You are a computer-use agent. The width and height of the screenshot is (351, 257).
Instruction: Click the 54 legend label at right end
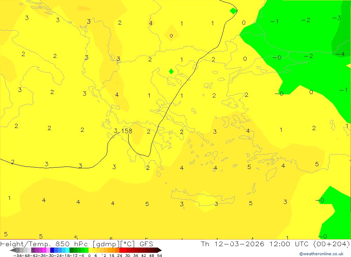click(159, 256)
